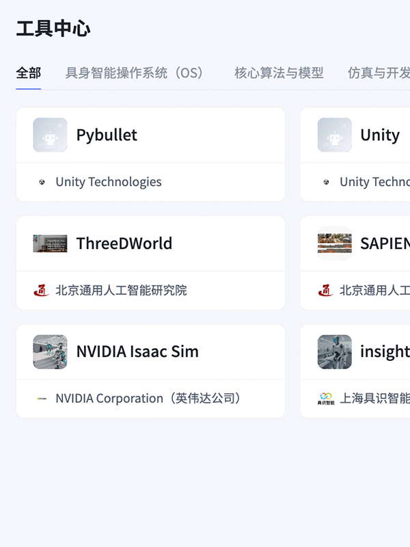The width and height of the screenshot is (410, 547).
Task: Click the Pybullet robot placeholder icon
Action: point(50,135)
